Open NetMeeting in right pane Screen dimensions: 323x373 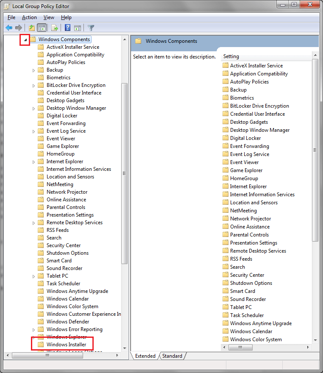(243, 211)
